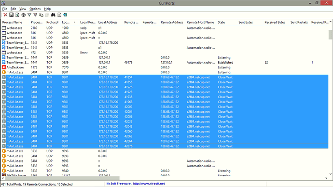This screenshot has height=187, width=333.
Task: Click the copy selected items icon
Action: click(41, 15)
